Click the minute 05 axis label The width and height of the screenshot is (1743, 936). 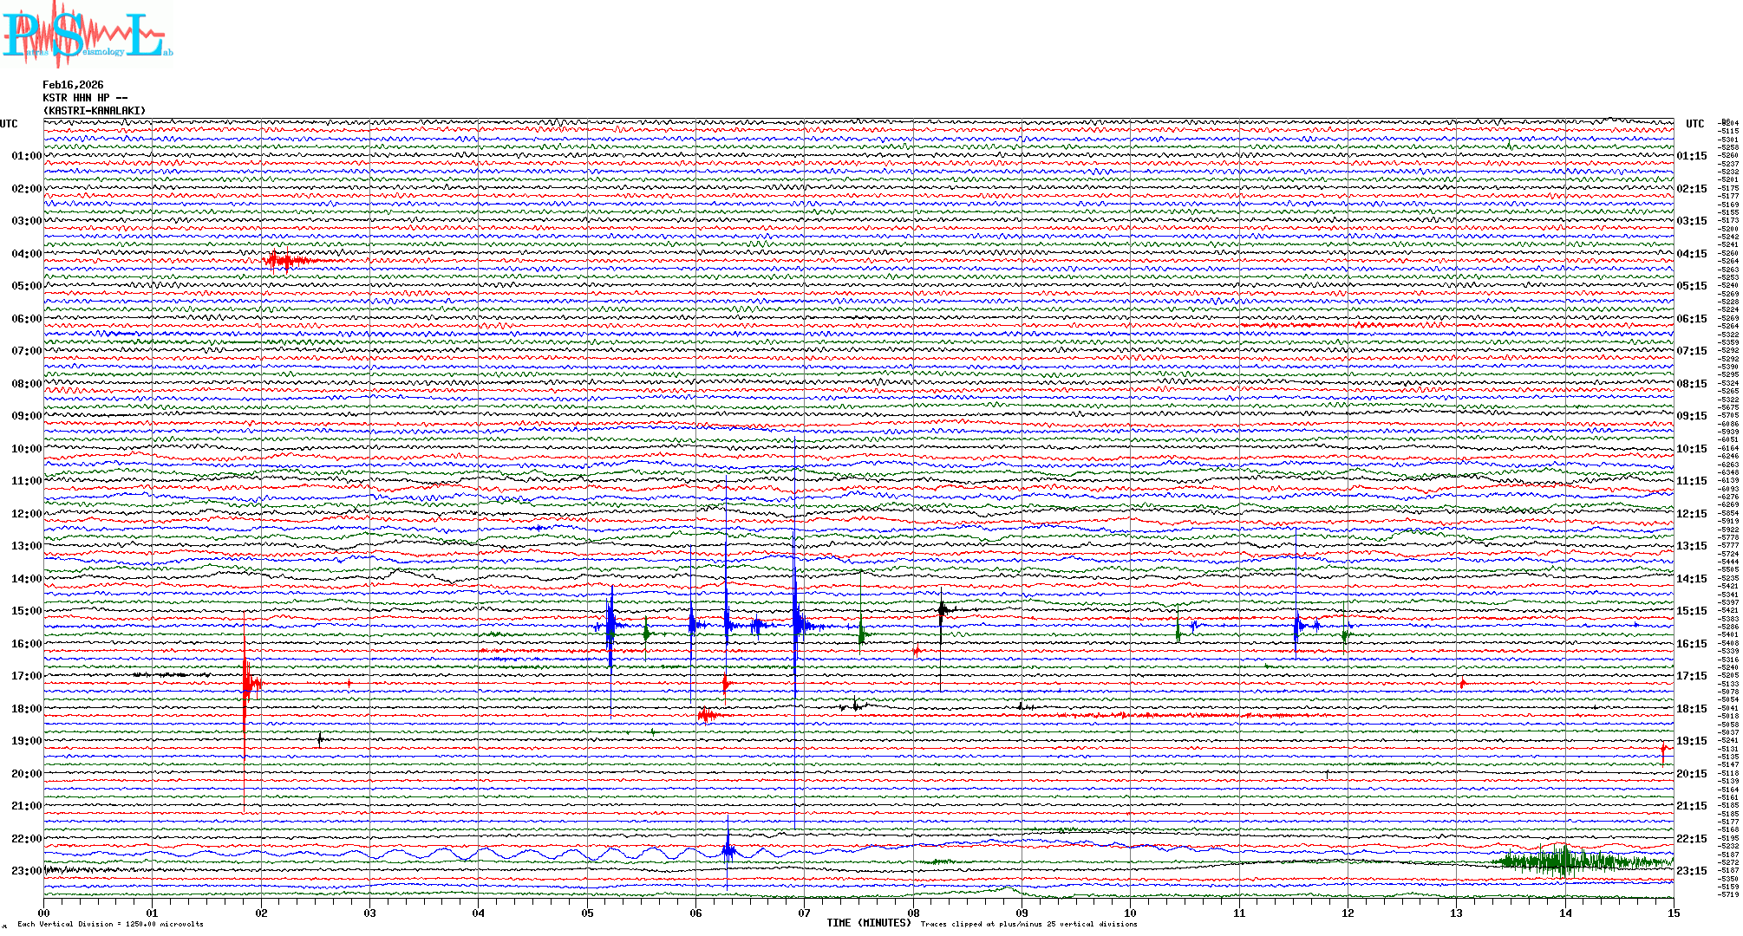(587, 913)
